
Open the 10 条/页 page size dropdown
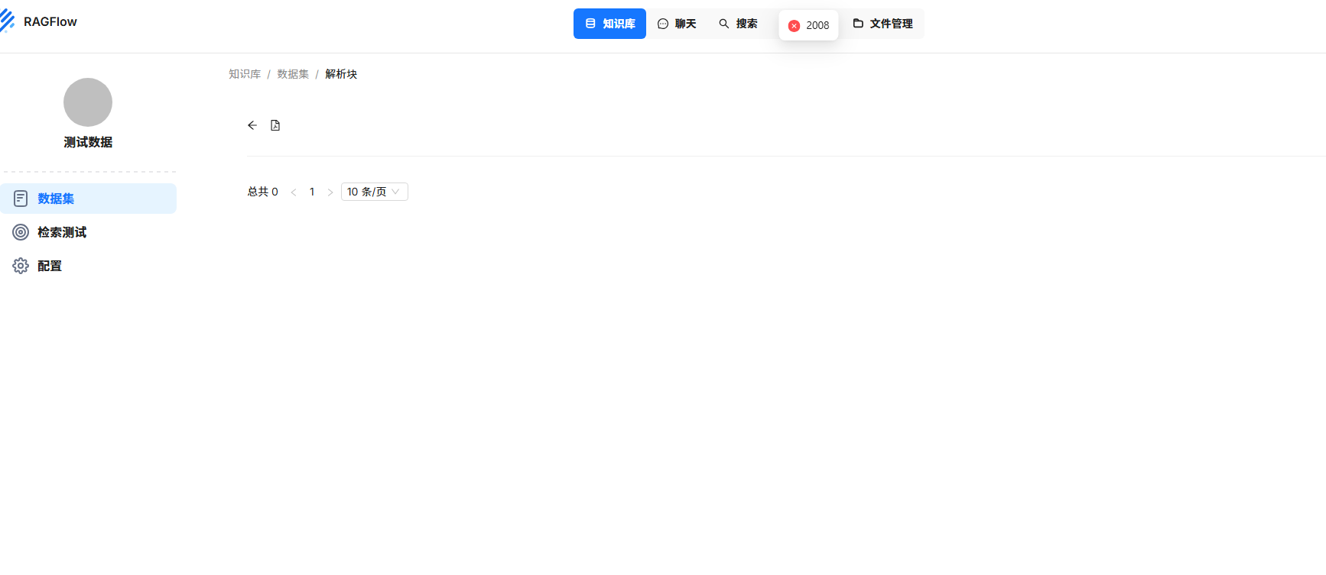point(375,192)
